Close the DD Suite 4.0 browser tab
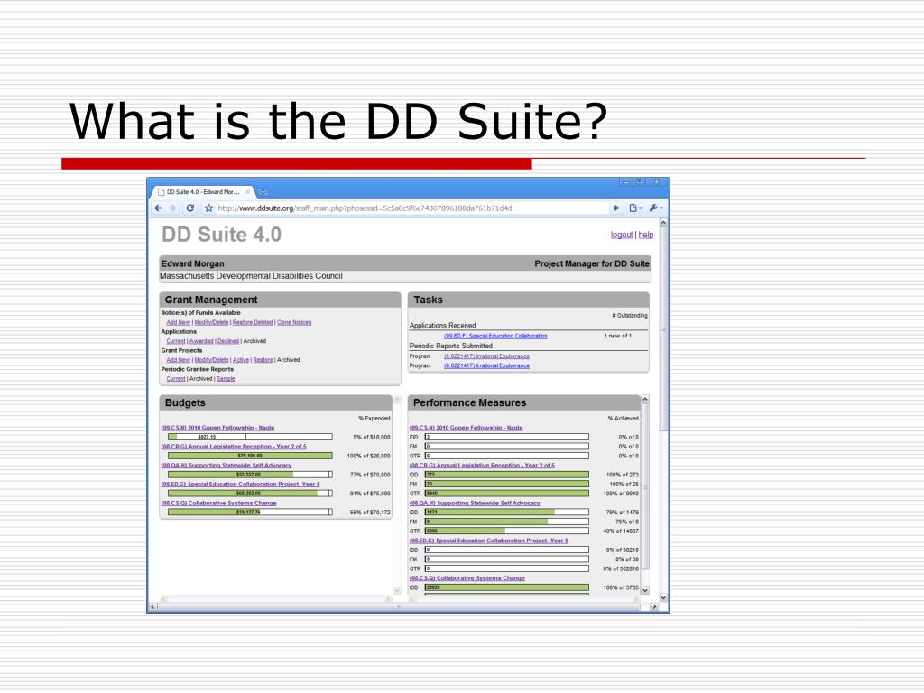The width and height of the screenshot is (924, 693). point(247,191)
